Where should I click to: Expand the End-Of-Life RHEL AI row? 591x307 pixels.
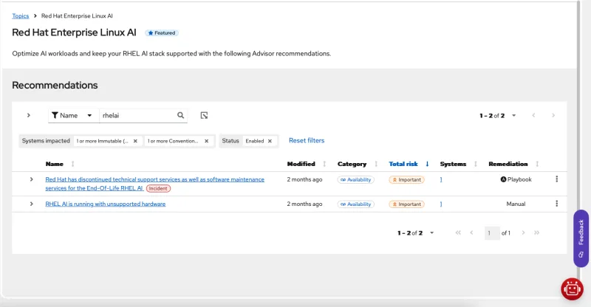pyautogui.click(x=31, y=179)
